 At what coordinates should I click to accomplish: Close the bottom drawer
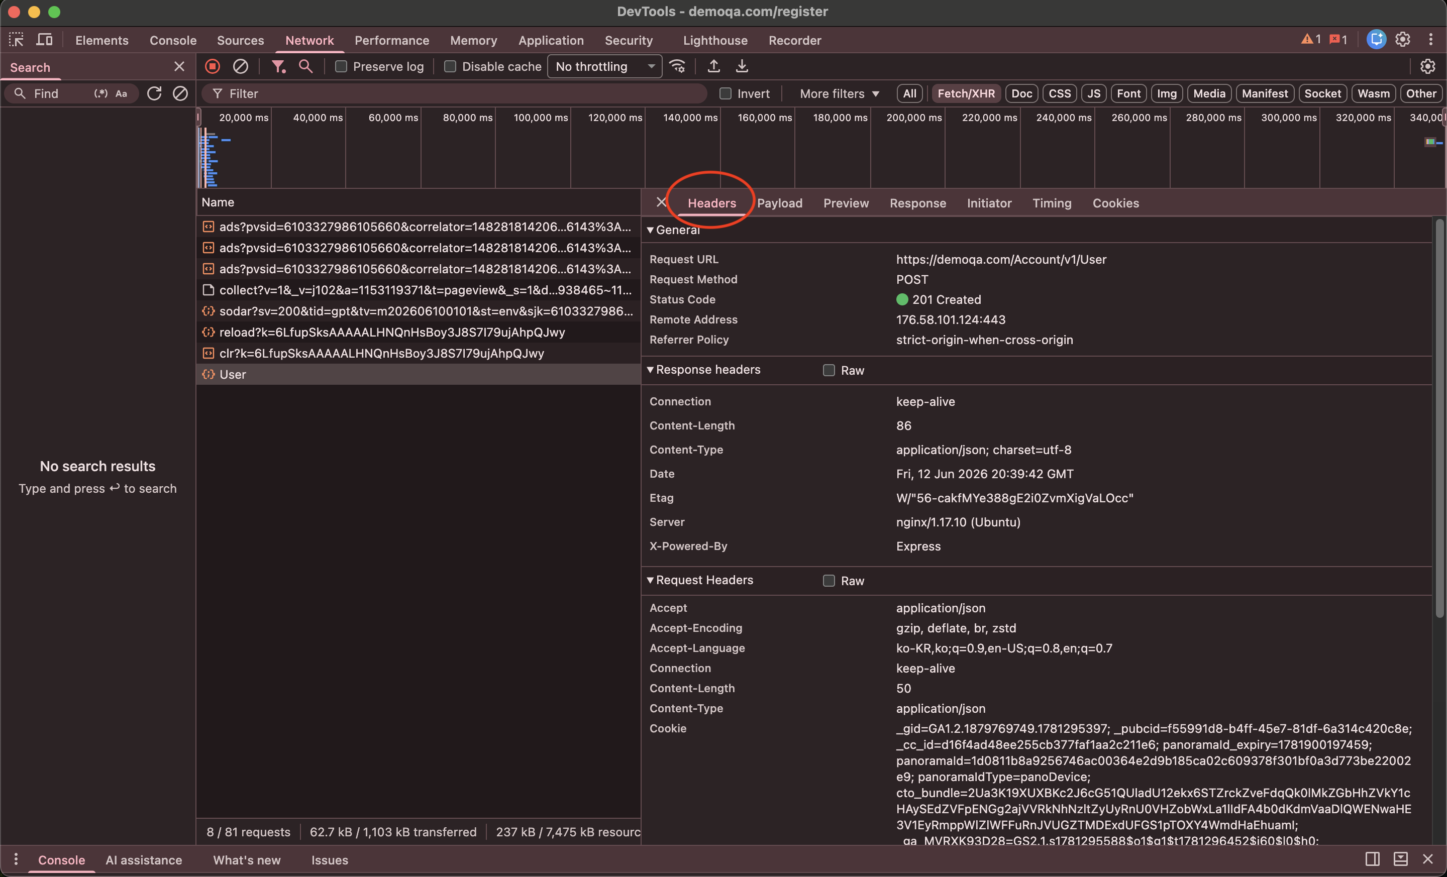1427,859
